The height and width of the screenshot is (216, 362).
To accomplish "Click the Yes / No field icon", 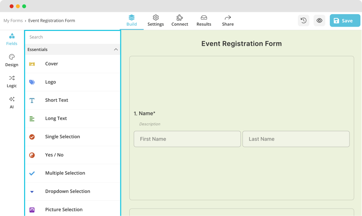I will click(x=32, y=155).
